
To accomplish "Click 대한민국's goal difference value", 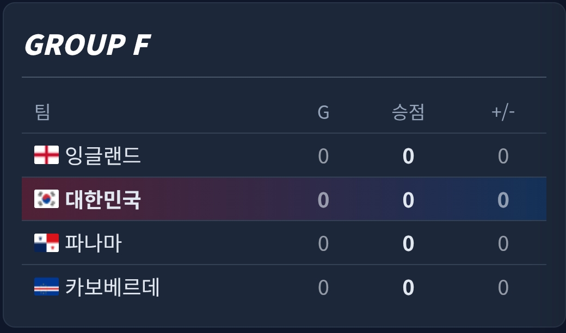I will click(503, 200).
